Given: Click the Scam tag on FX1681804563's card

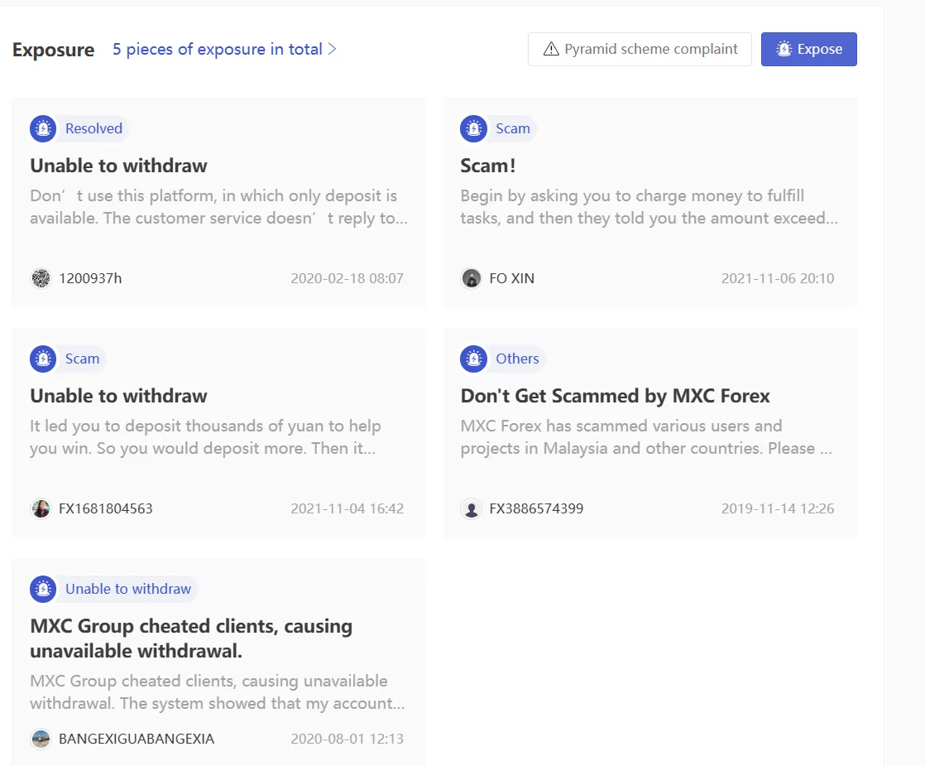Looking at the screenshot, I should pyautogui.click(x=82, y=359).
